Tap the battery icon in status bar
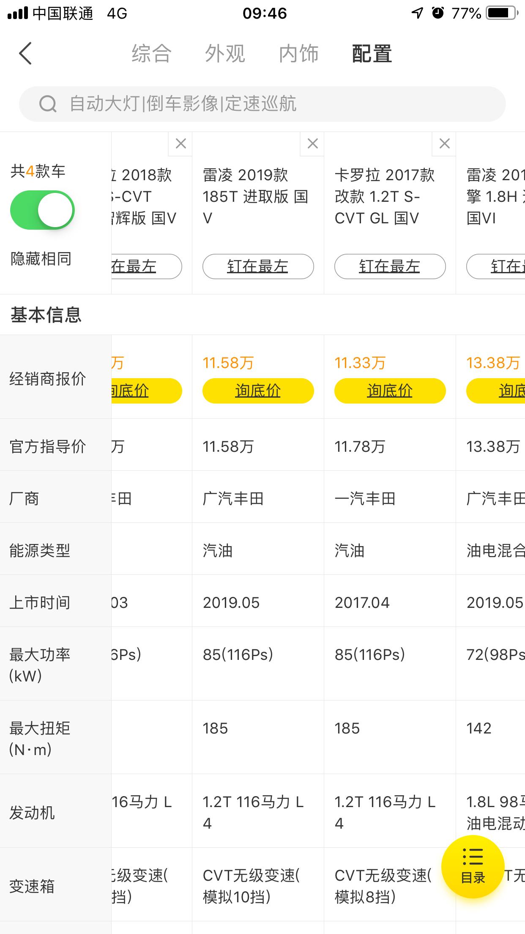Viewport: 525px width, 934px height. (501, 13)
